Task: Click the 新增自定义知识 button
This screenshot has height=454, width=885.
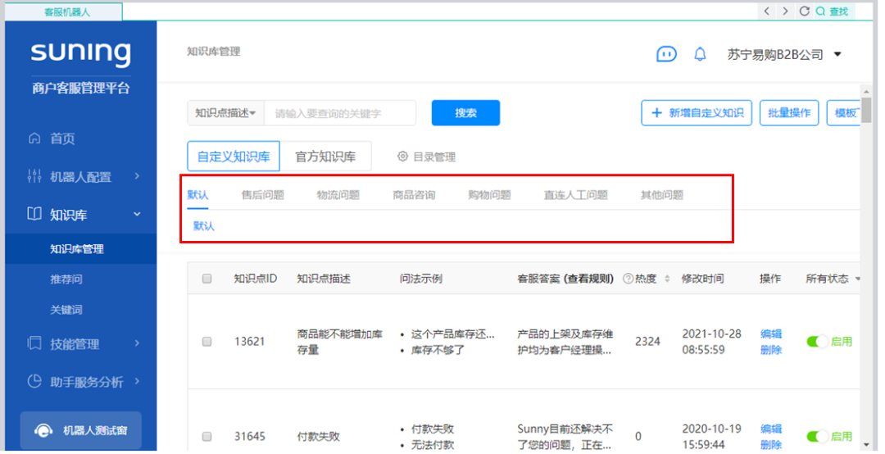Action: pyautogui.click(x=697, y=113)
